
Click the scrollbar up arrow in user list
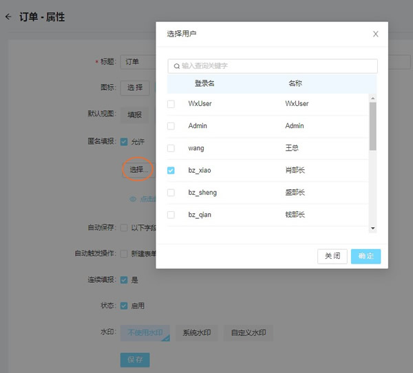click(373, 99)
